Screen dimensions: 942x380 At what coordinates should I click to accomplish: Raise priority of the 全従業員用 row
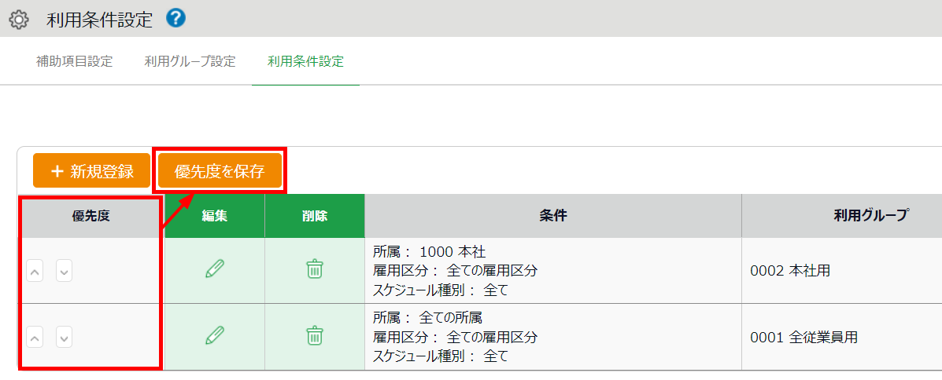(x=35, y=338)
